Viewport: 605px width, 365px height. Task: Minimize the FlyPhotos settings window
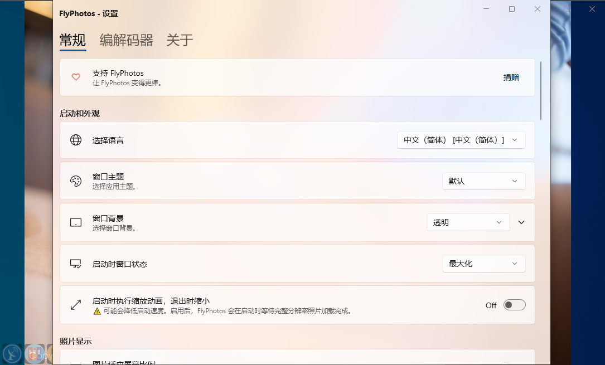tap(486, 9)
